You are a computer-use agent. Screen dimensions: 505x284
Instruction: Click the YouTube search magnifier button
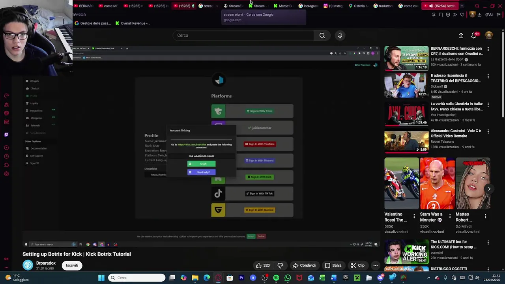coord(322,35)
